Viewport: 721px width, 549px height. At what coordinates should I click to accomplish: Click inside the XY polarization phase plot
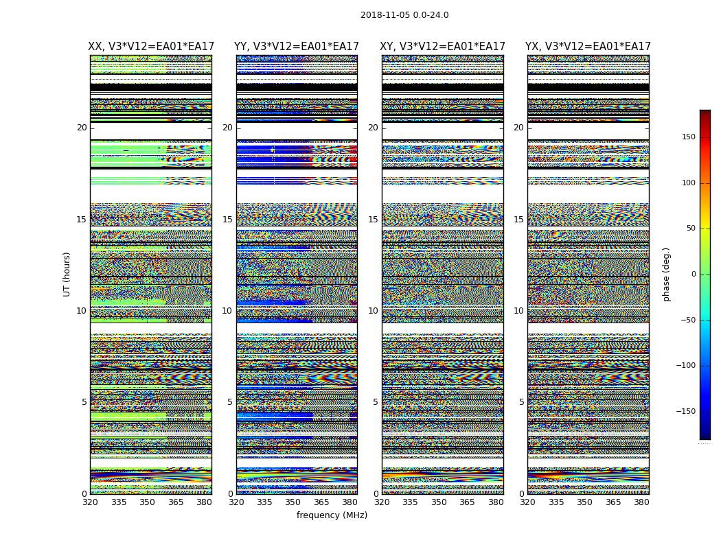(442, 274)
